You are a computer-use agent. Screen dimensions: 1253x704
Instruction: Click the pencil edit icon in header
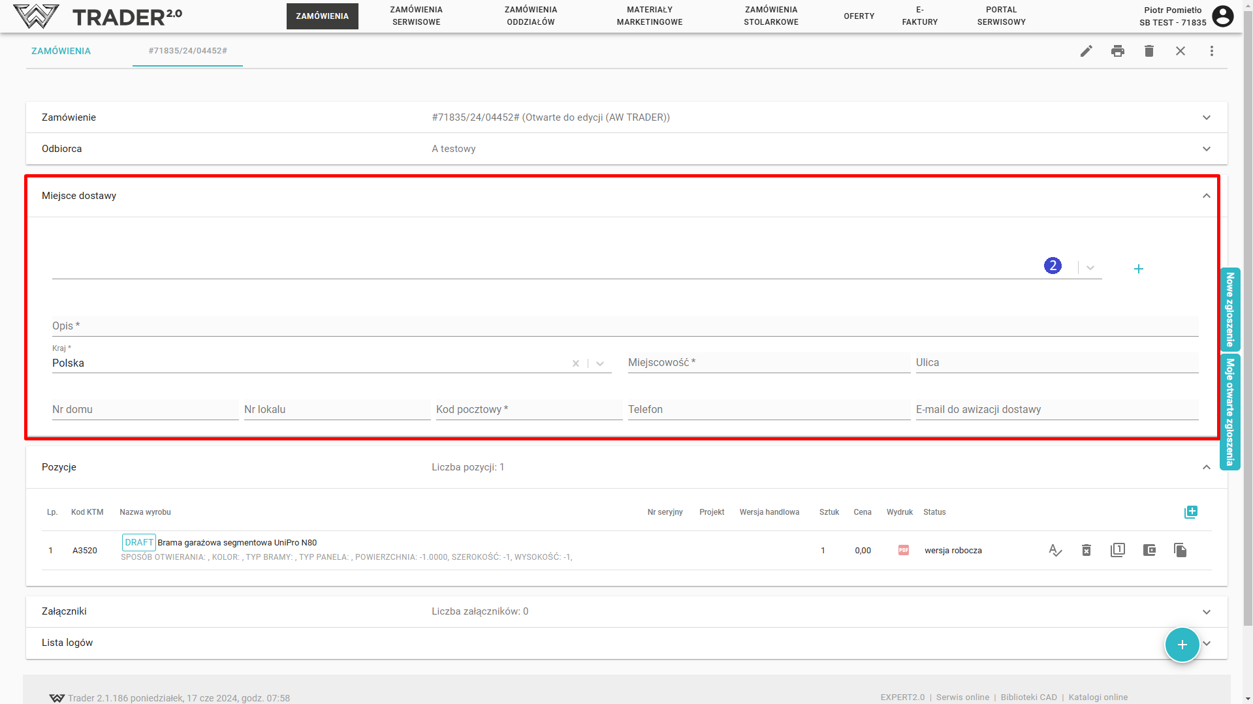pyautogui.click(x=1086, y=51)
